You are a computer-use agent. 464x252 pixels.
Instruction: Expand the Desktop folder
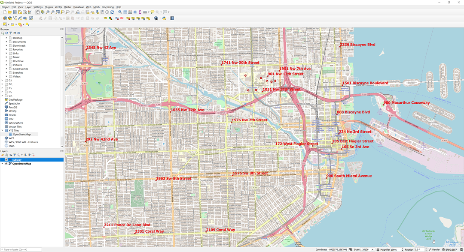tap(6, 38)
